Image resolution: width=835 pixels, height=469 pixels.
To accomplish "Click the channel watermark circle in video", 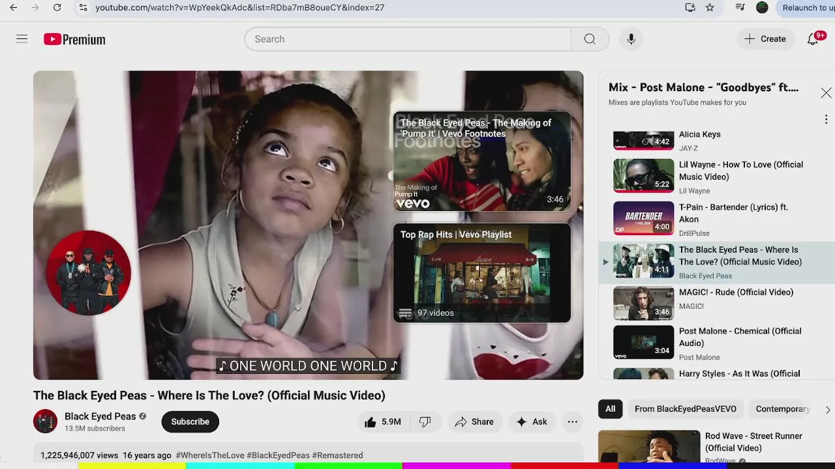I will click(89, 273).
